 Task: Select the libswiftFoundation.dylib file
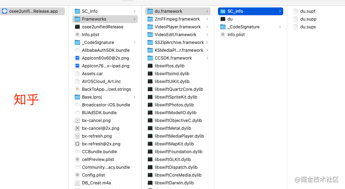[x=178, y=152]
